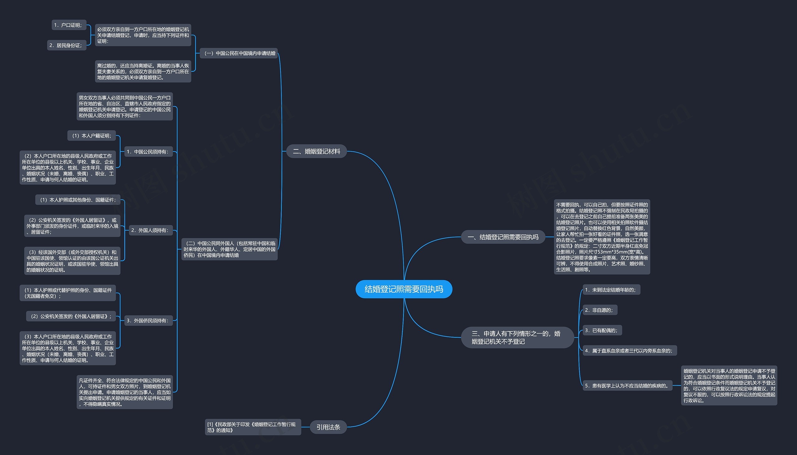
Task: Select the 民政部关于印发婚姻登记工作暂行规范 citation node
Action: [x=252, y=427]
